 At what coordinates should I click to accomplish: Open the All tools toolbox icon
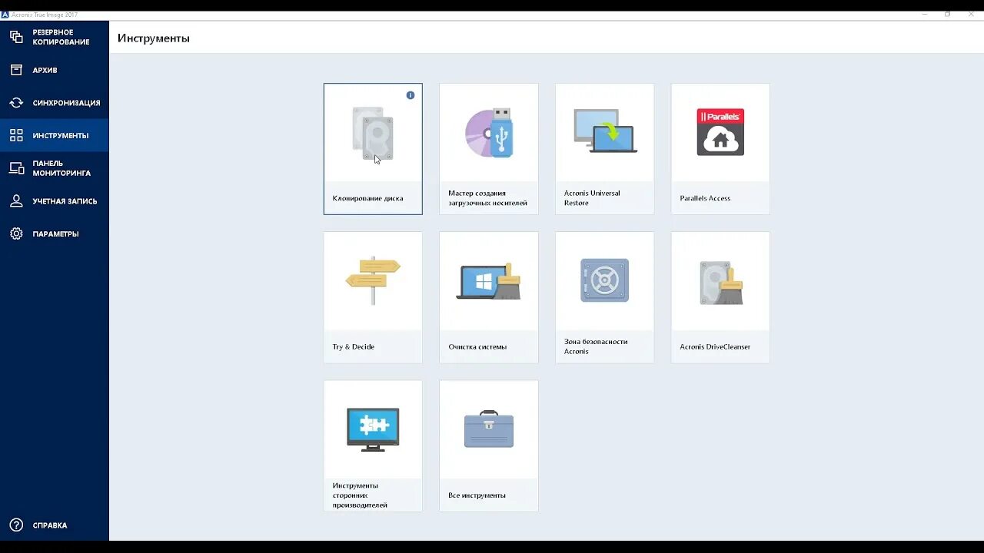pyautogui.click(x=489, y=429)
